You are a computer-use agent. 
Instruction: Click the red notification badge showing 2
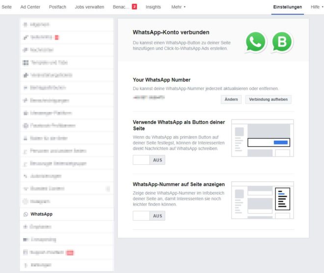(135, 6)
